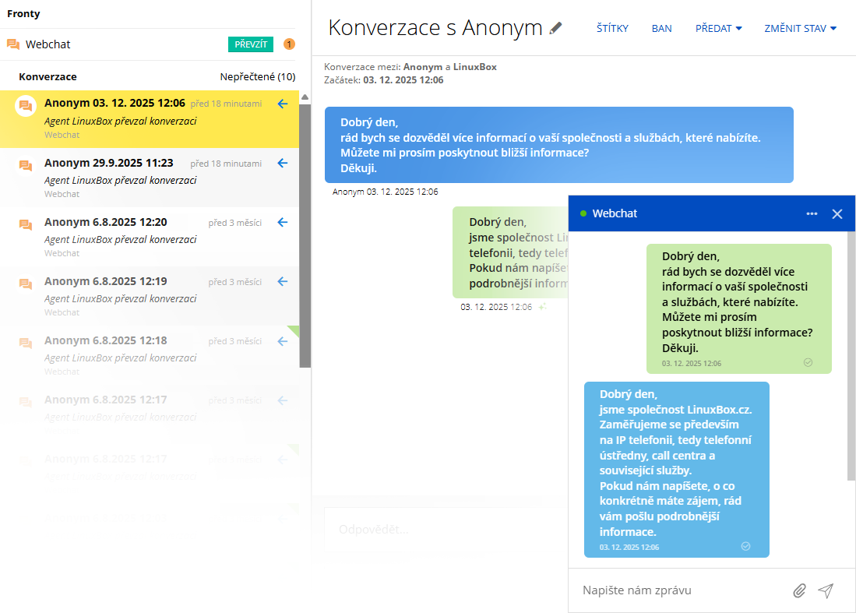The height and width of the screenshot is (613, 856).
Task: Click the Odpovědět reply input field
Action: (444, 530)
